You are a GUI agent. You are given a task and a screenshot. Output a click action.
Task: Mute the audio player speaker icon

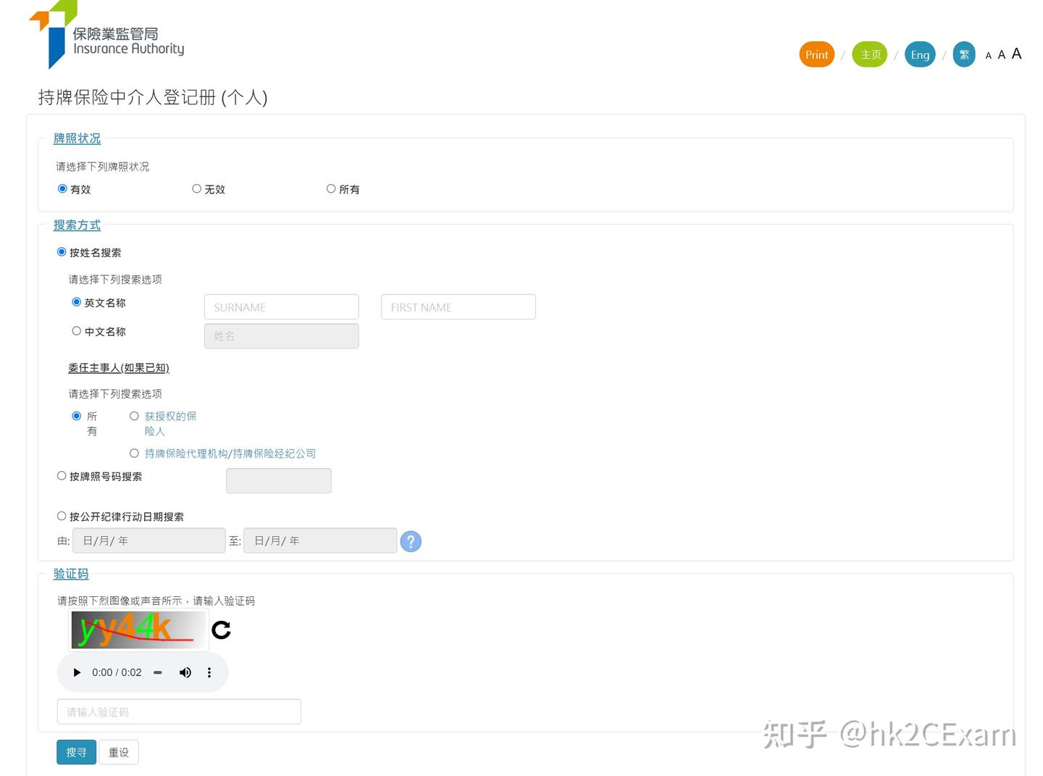[x=185, y=672]
